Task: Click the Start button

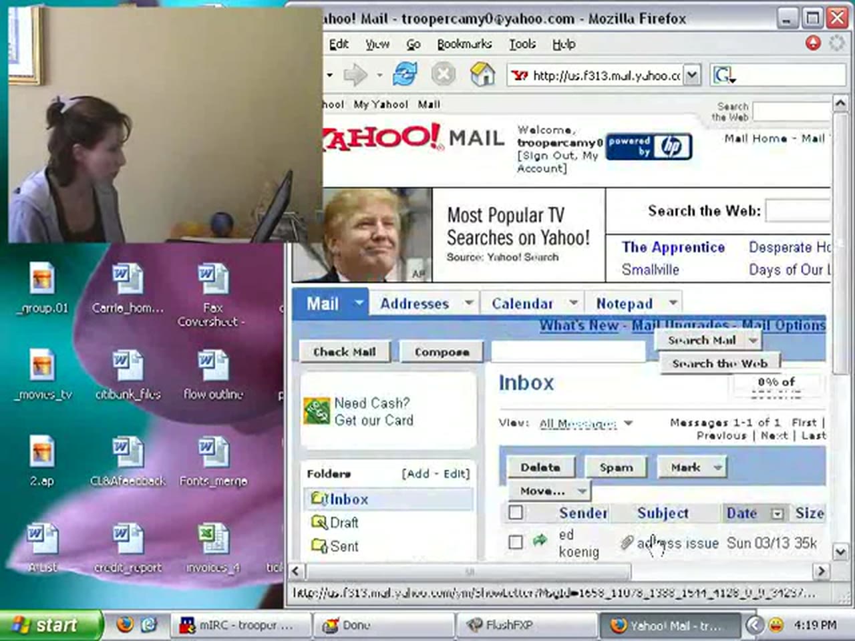Action: (51, 625)
